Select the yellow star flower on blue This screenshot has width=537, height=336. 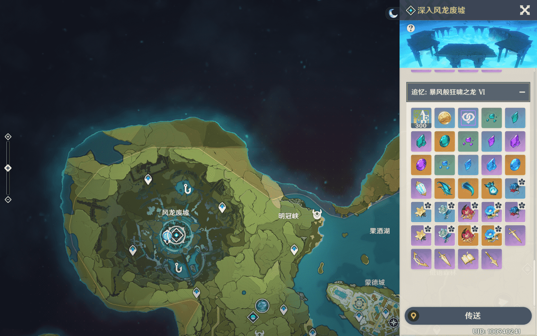click(x=421, y=212)
